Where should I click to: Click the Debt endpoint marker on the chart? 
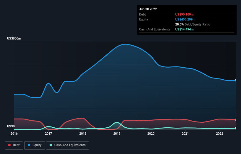[236, 120]
